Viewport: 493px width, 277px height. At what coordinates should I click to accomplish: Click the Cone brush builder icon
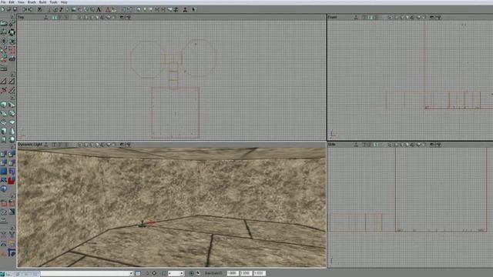pyautogui.click(x=12, y=131)
